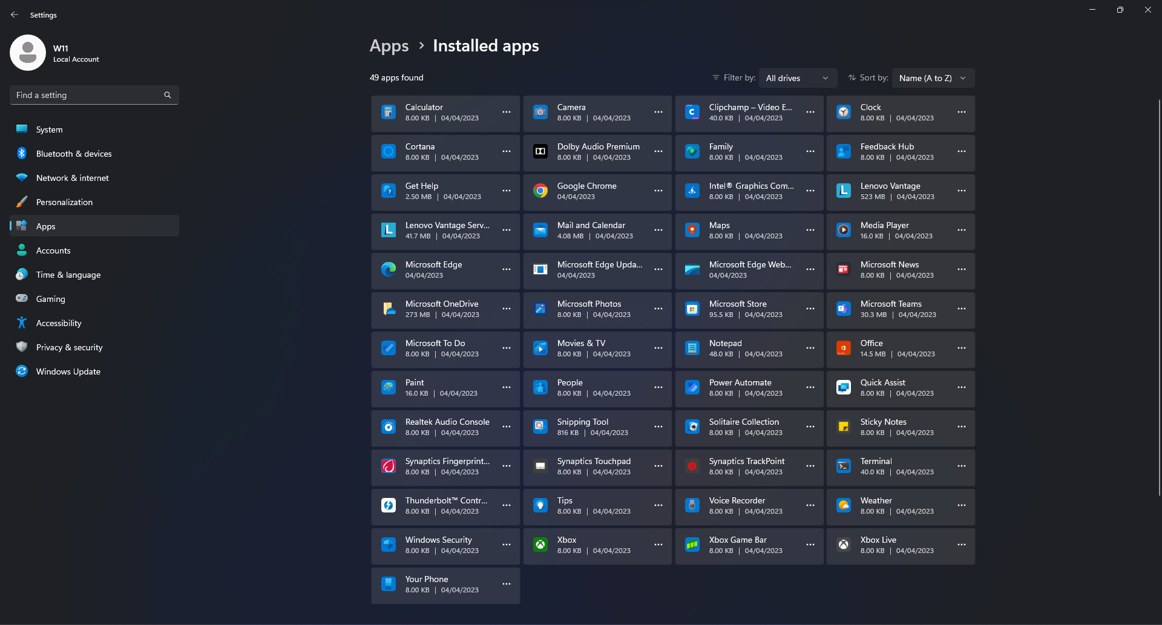
Task: Open Network & internet settings
Action: click(x=94, y=178)
